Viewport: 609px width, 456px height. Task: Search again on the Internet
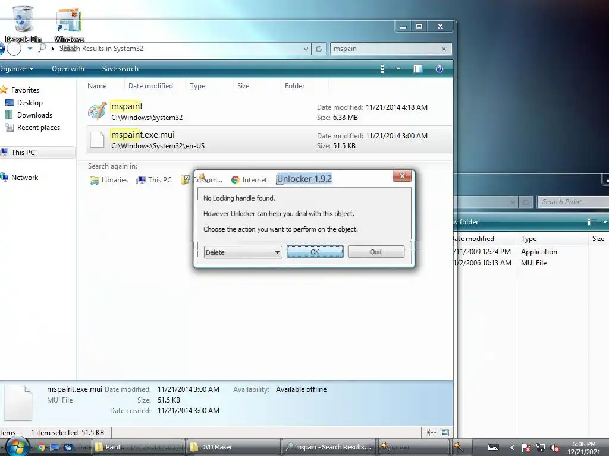[249, 180]
